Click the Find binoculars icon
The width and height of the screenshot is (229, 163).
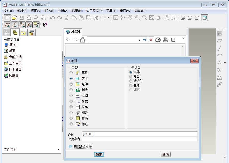pyautogui.click(x=96, y=18)
